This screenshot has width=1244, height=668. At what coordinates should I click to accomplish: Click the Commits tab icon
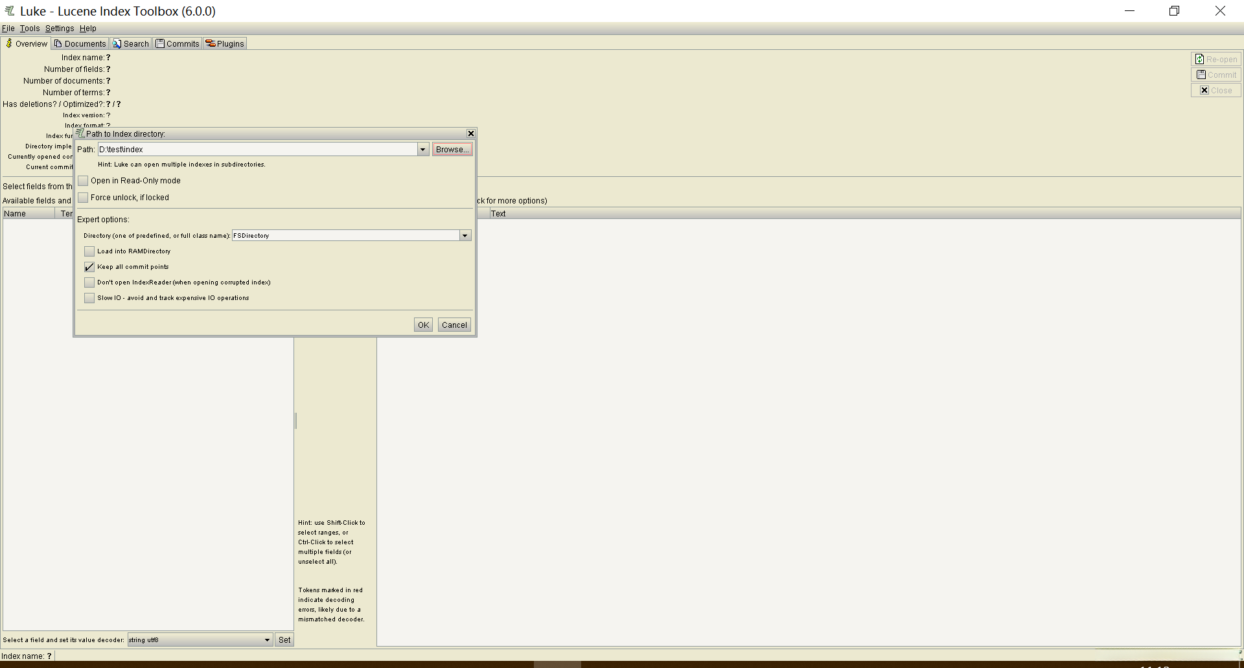(x=160, y=43)
